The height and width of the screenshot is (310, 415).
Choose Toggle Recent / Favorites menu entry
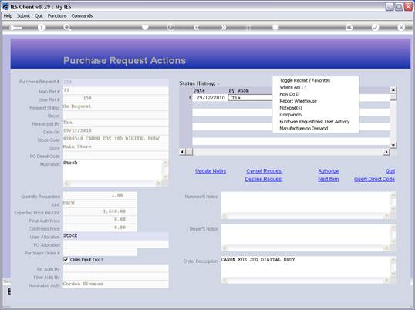[x=305, y=80]
